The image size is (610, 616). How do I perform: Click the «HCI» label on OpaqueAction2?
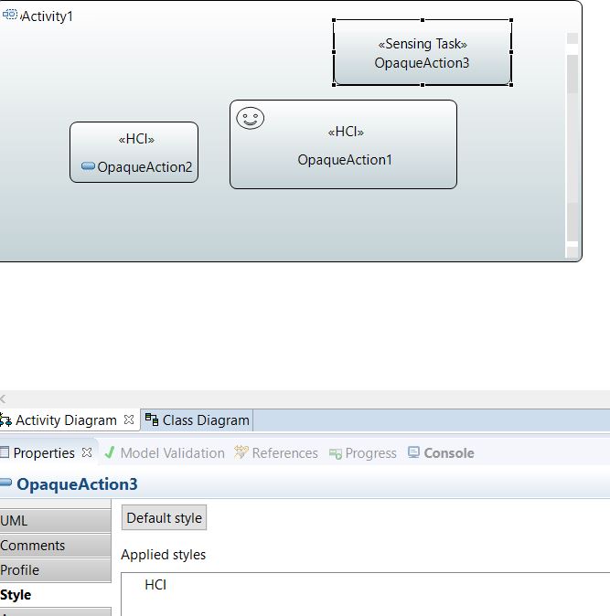click(136, 139)
